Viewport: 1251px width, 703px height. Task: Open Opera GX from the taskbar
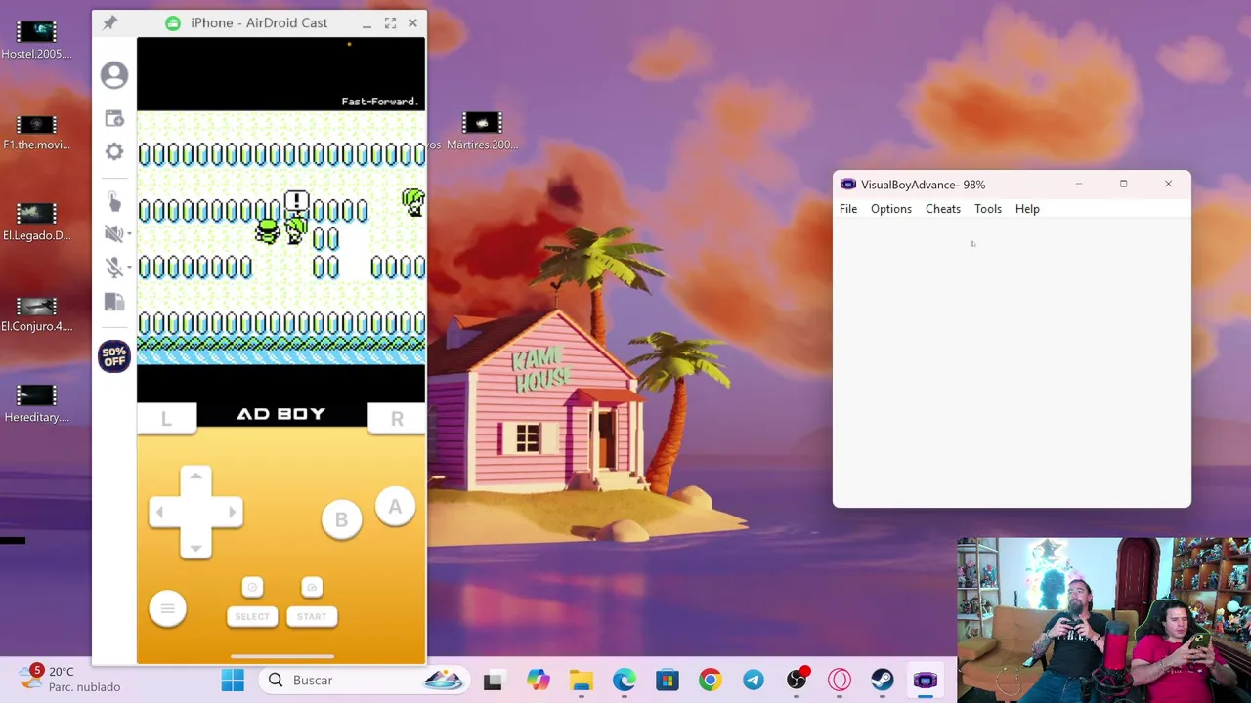pyautogui.click(x=840, y=680)
